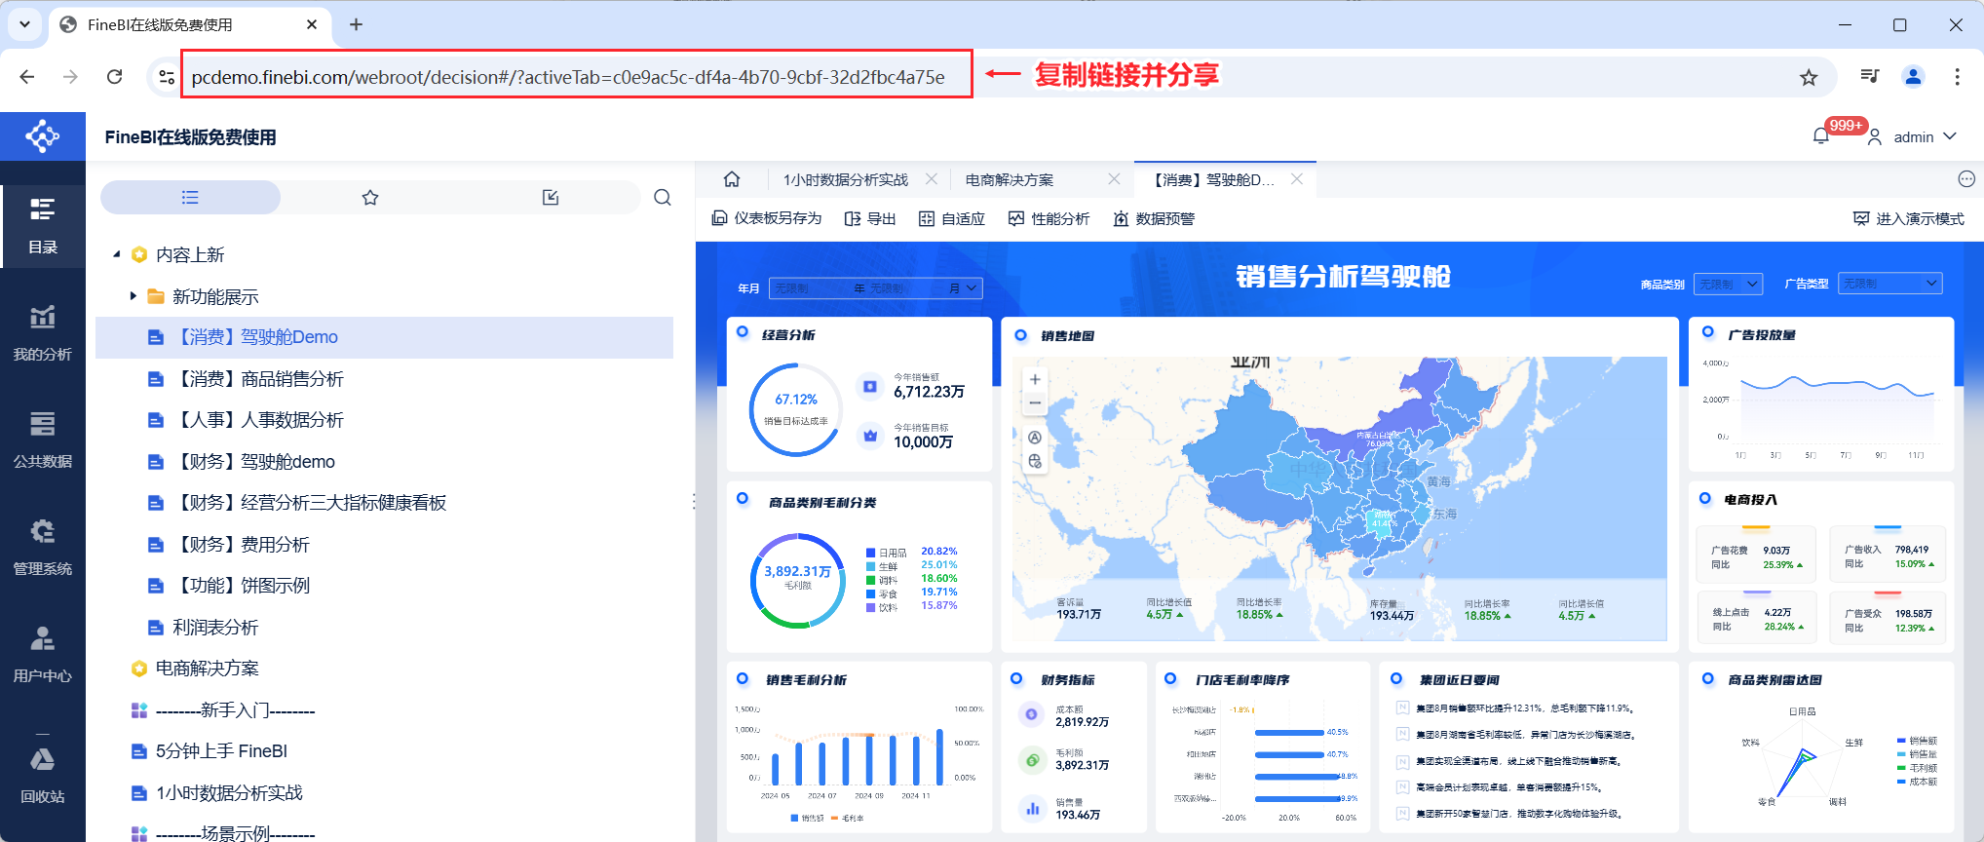Switch to 电商解决方案 tab
The width and height of the screenshot is (1984, 842).
[1010, 179]
